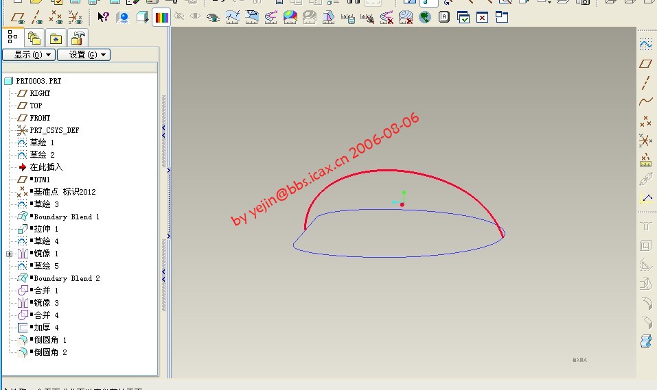The image size is (657, 390).
Task: Open the globe web browser icon
Action: tap(425, 17)
